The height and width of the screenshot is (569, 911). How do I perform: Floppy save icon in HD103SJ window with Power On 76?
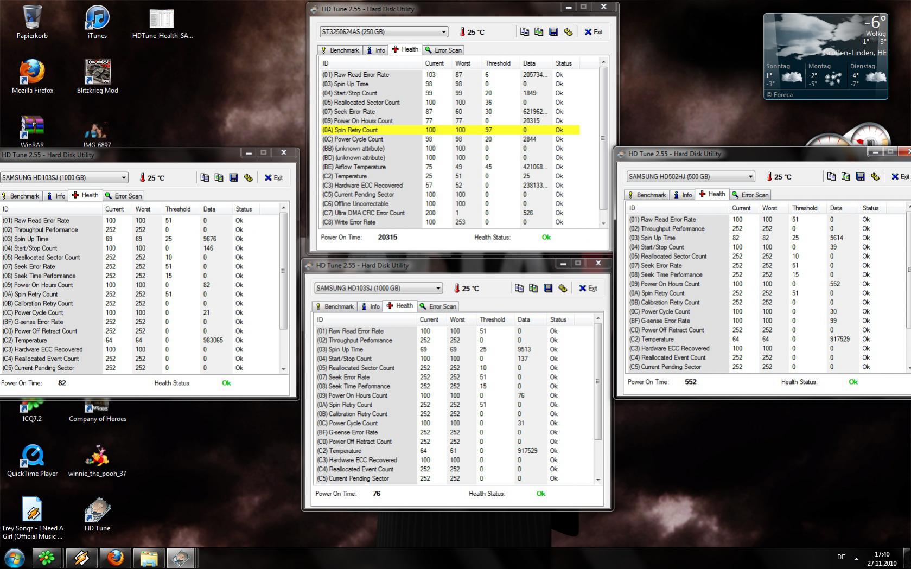click(548, 288)
